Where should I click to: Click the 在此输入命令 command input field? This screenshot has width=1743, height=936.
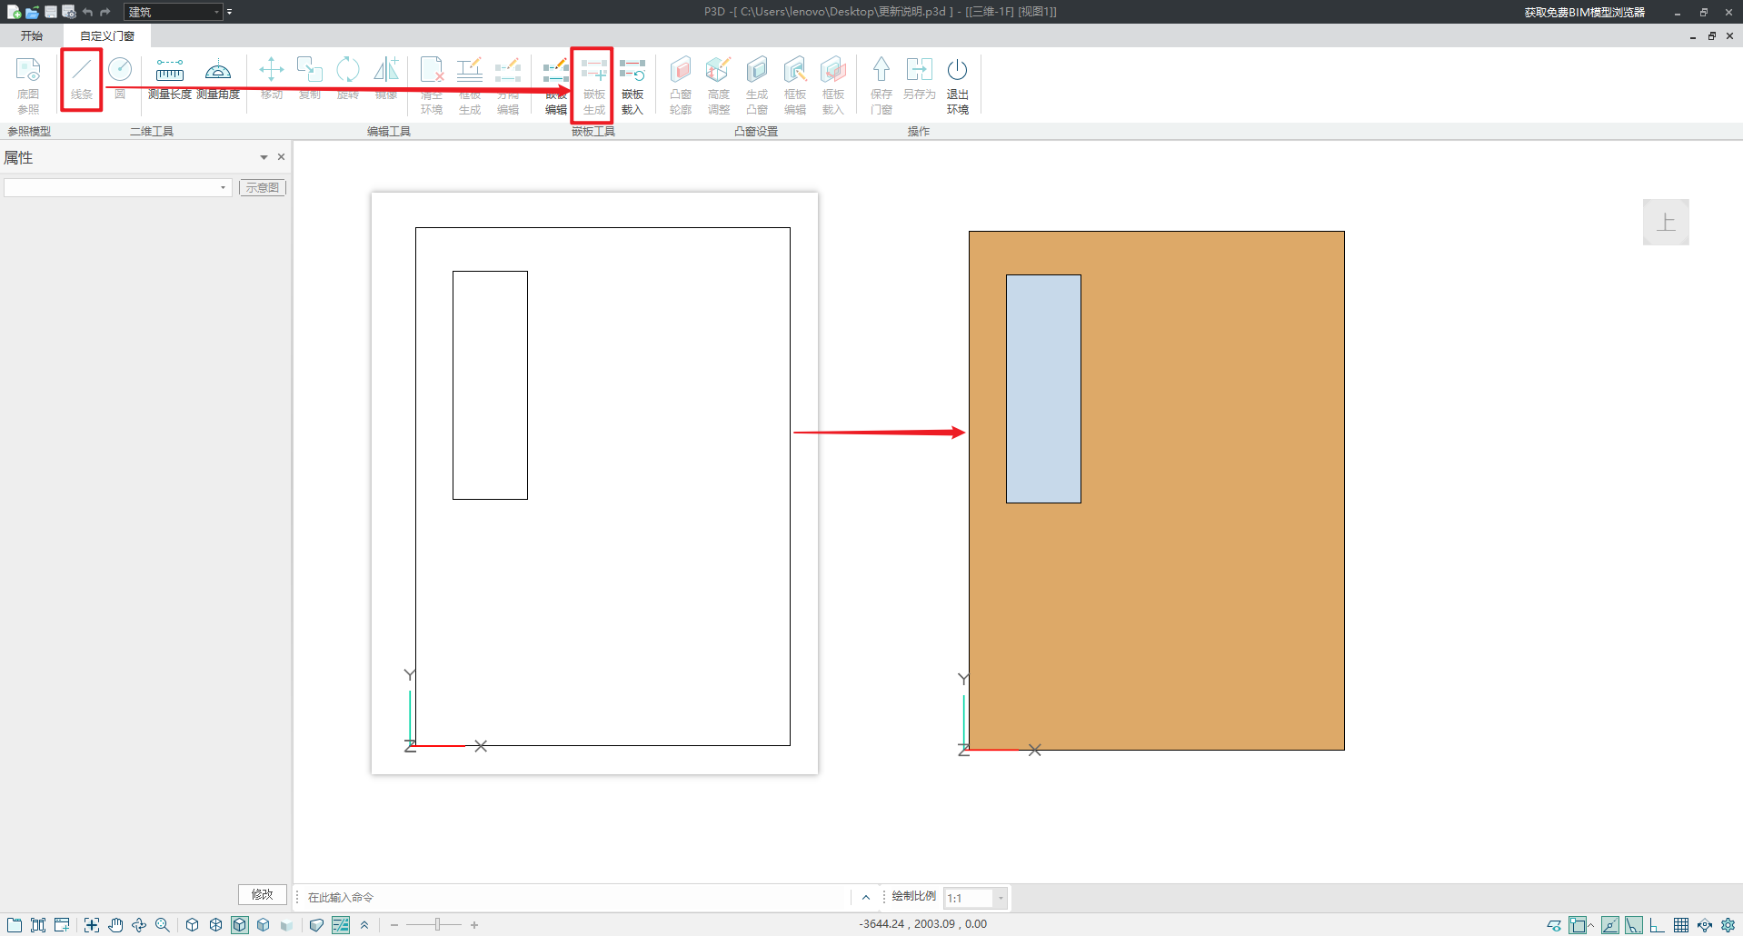[x=573, y=897]
